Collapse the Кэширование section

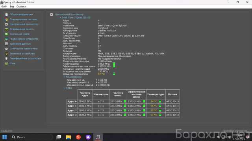pos(64,77)
